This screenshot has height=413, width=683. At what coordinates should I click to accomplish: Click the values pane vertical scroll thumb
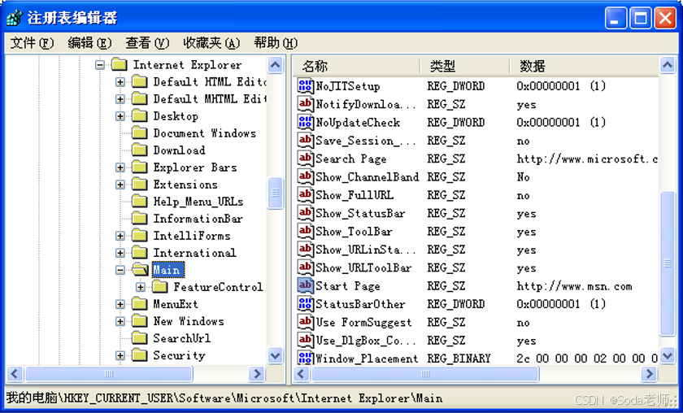668,263
